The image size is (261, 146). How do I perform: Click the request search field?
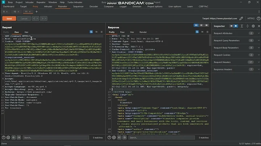coord(56,138)
